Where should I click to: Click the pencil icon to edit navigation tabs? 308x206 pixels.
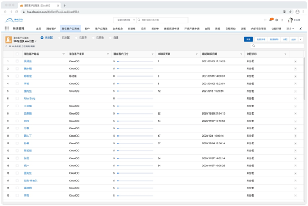[301, 29]
